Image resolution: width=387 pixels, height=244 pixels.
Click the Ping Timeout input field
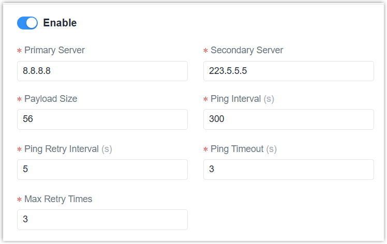[288, 170]
